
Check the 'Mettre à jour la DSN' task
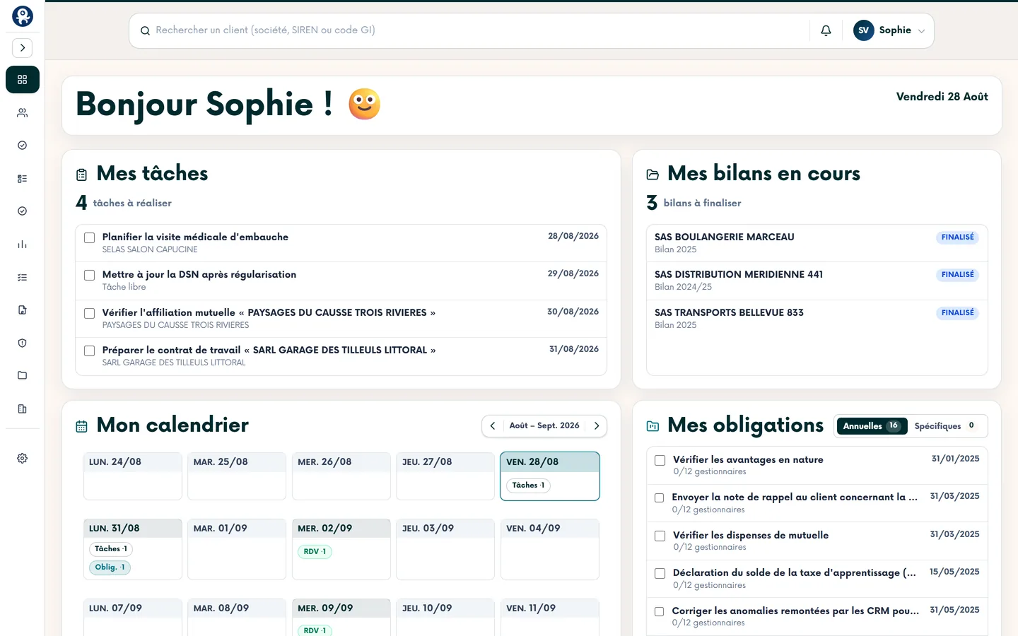pos(90,275)
